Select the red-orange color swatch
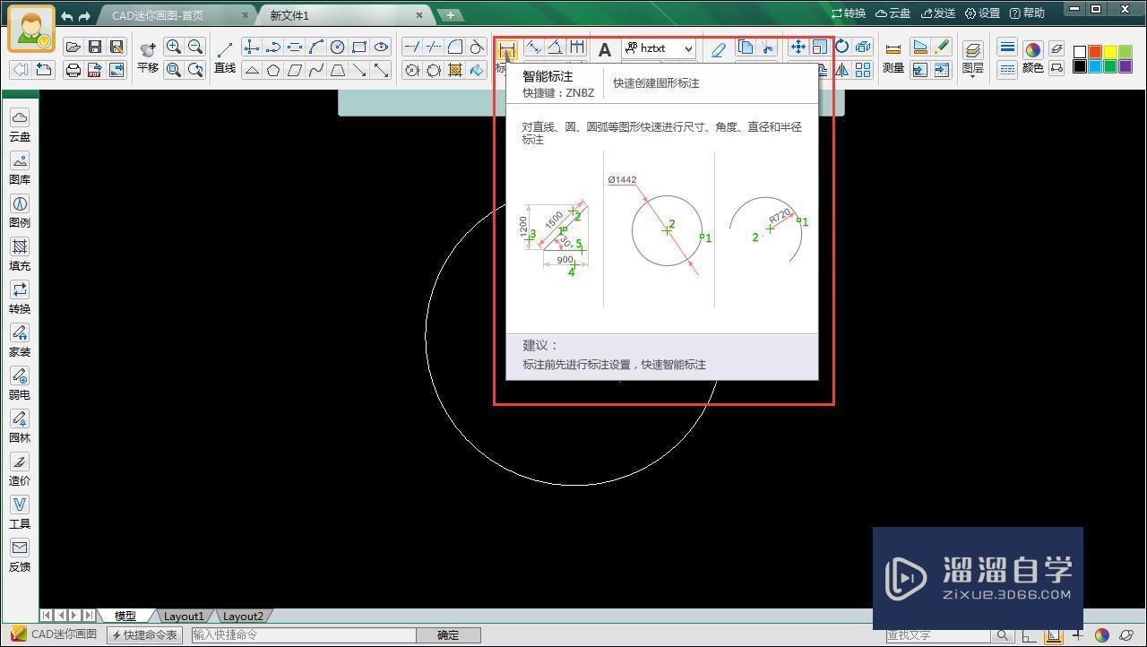The height and width of the screenshot is (647, 1147). (1095, 52)
